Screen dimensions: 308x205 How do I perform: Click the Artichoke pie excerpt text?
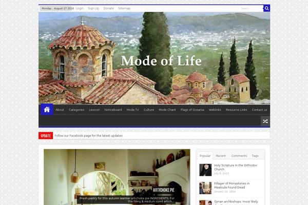point(127,200)
